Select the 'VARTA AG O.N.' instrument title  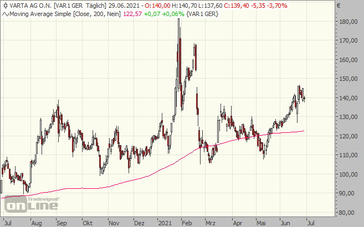[x=30, y=6]
